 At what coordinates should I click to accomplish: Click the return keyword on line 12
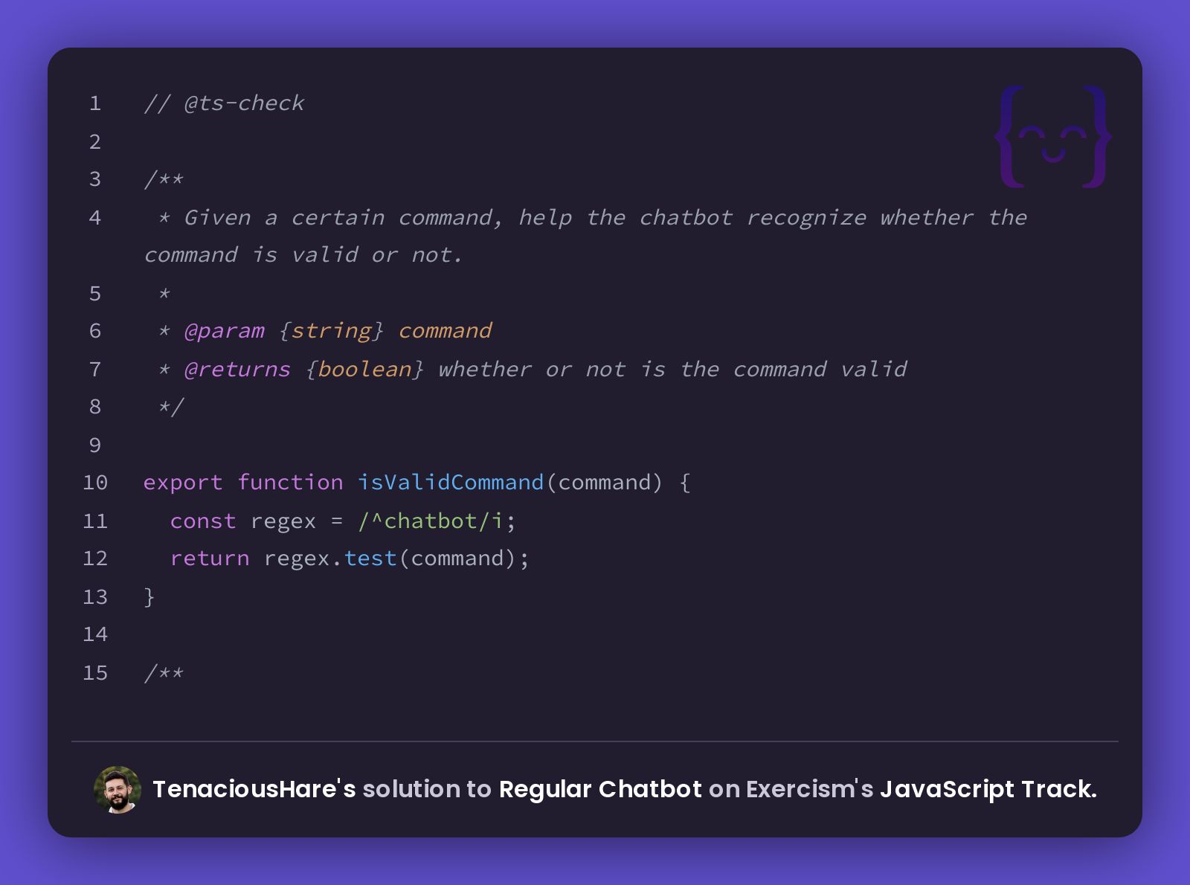pos(210,559)
